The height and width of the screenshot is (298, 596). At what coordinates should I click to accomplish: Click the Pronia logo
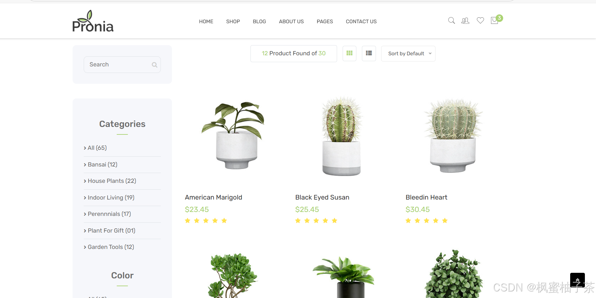click(x=93, y=21)
